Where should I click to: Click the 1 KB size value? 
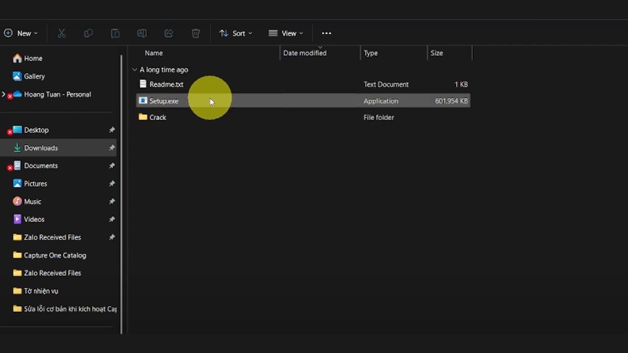point(461,84)
